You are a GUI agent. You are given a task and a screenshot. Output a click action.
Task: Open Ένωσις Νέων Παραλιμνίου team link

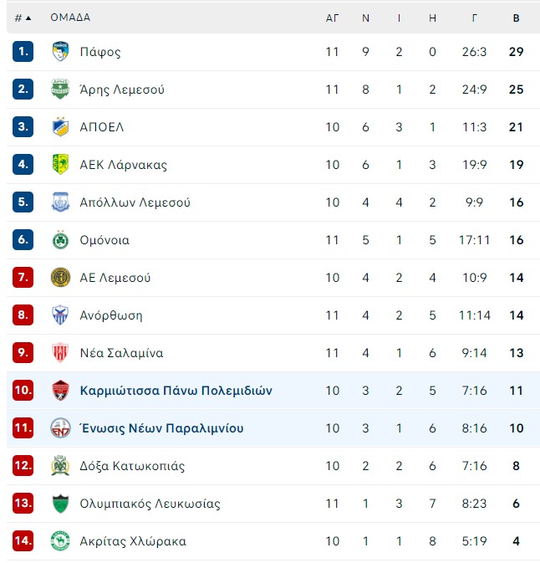coord(162,428)
